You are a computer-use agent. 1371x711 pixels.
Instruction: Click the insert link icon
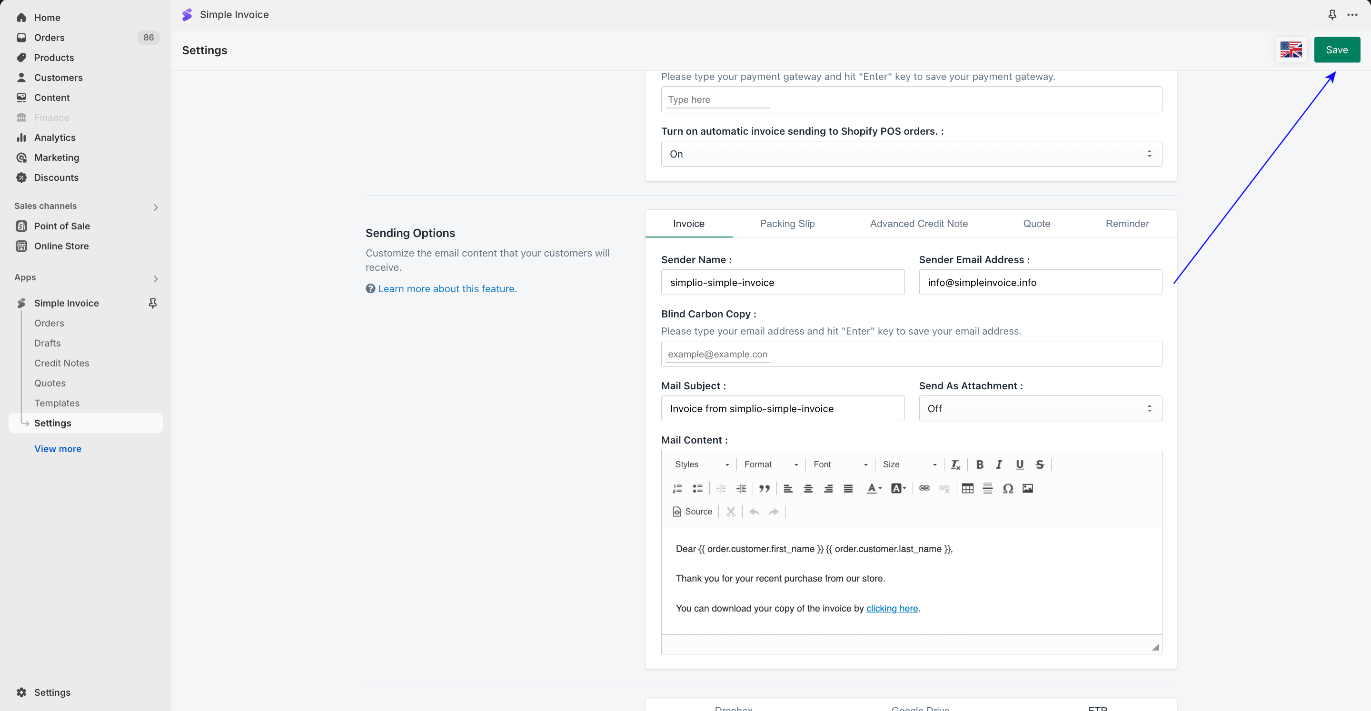point(924,489)
